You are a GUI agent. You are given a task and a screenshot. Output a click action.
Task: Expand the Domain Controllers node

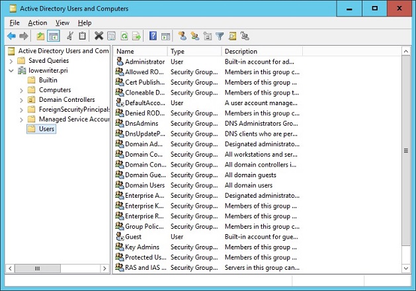point(21,100)
